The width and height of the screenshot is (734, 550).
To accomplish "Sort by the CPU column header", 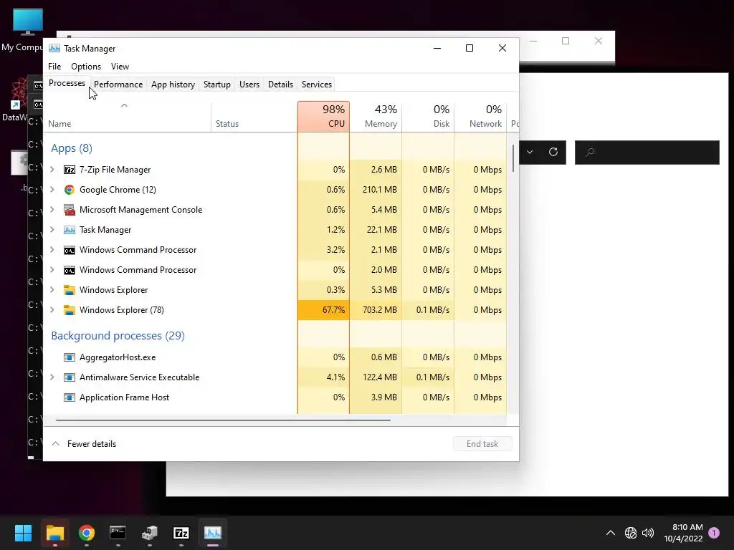I will point(323,117).
